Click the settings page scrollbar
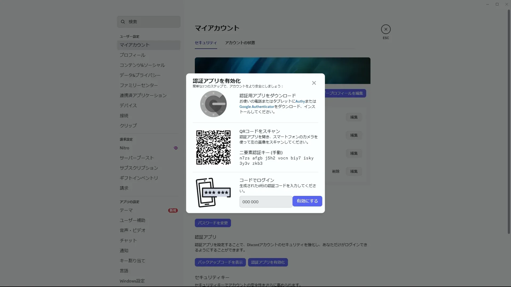Viewport: 511px width, 287px height. (x=509, y=122)
